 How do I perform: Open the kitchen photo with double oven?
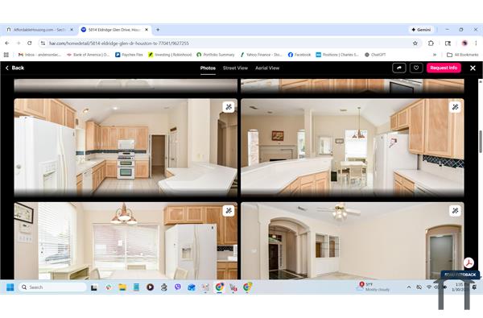126,147
